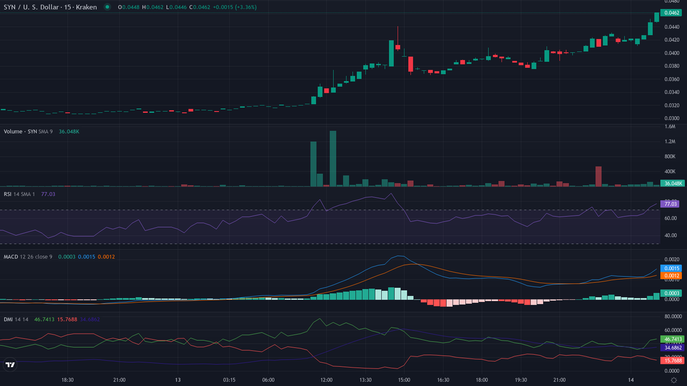The width and height of the screenshot is (687, 386).
Task: Click 800K on the volume axis
Action: click(670, 156)
